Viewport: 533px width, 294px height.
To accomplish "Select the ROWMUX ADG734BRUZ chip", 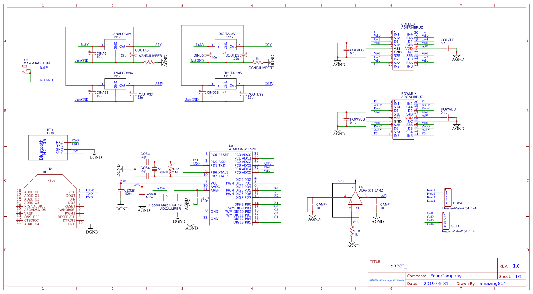I will coord(403,119).
